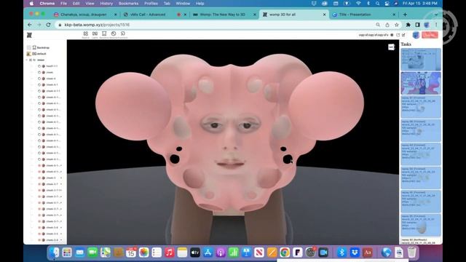Click the red button in the Womp header
Screen dimensions: 466x262
point(430,35)
